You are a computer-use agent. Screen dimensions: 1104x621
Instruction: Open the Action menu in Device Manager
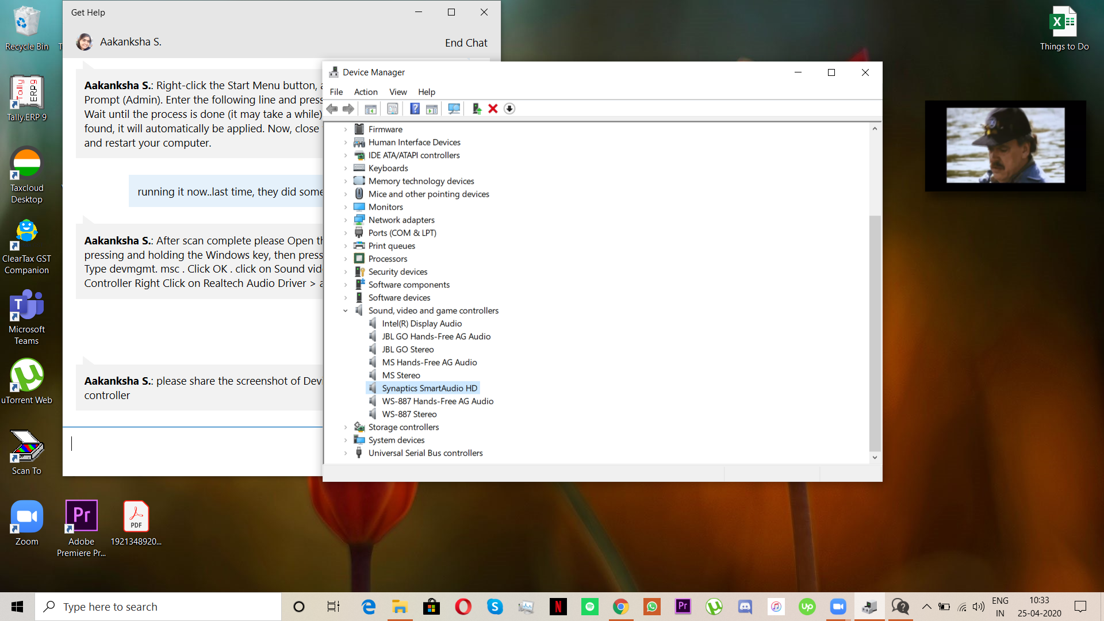[366, 92]
